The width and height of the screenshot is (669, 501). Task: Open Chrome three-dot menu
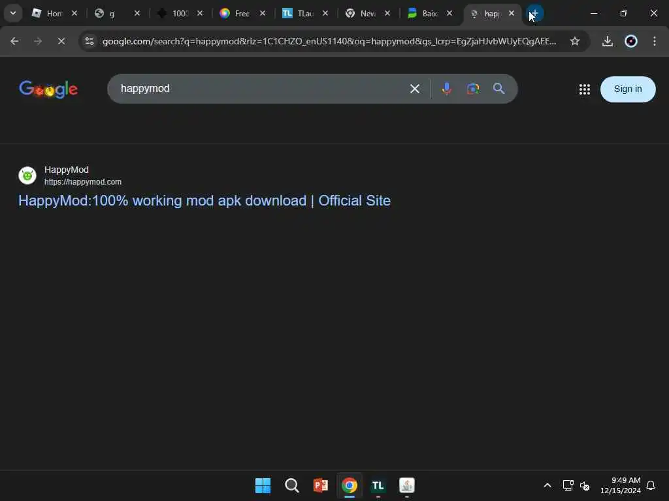655,41
